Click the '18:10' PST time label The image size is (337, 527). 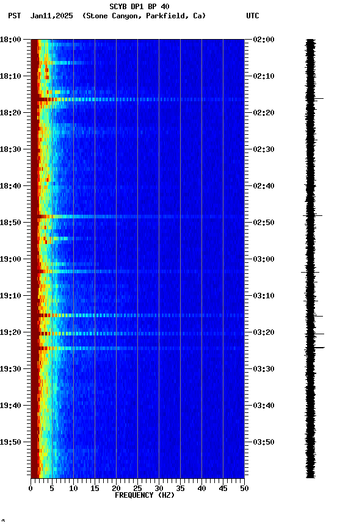pos(10,76)
